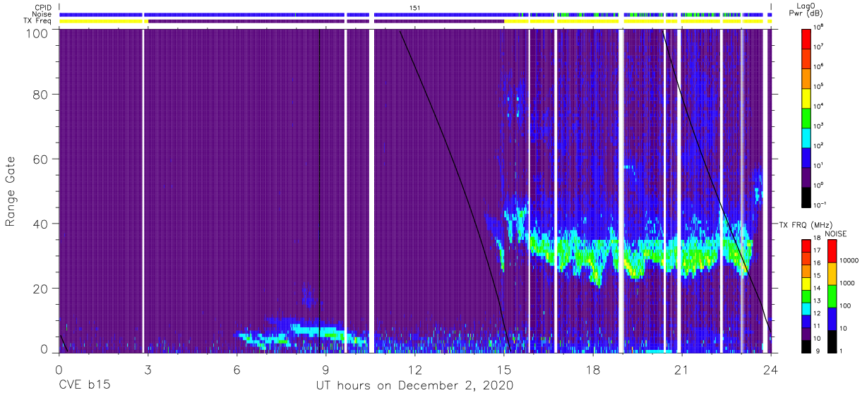The image size is (867, 400).
Task: Select the red segment of the power colorbar
Action: (806, 38)
